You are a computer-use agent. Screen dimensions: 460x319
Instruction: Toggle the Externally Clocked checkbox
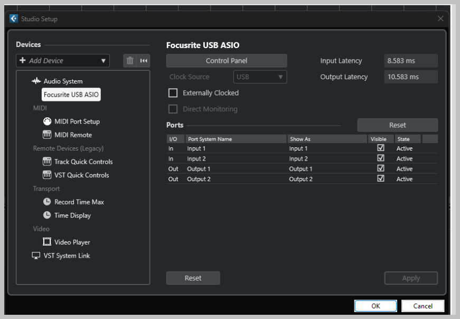[x=173, y=93]
